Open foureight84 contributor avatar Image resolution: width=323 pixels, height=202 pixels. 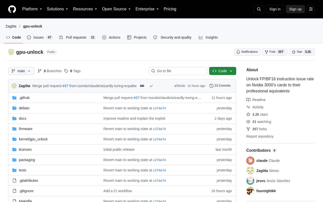coord(250,191)
